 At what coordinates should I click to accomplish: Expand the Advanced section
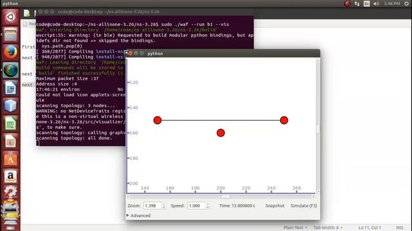[x=138, y=216]
